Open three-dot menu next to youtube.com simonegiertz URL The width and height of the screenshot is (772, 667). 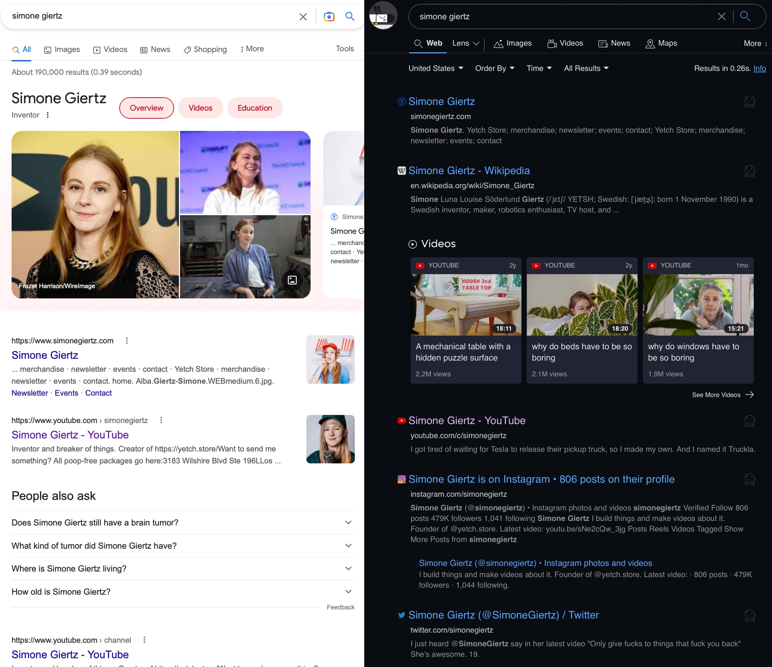coord(161,420)
